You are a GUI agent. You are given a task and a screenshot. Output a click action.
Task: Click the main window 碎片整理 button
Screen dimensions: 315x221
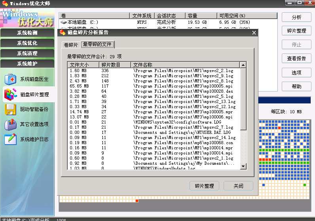[296, 31]
